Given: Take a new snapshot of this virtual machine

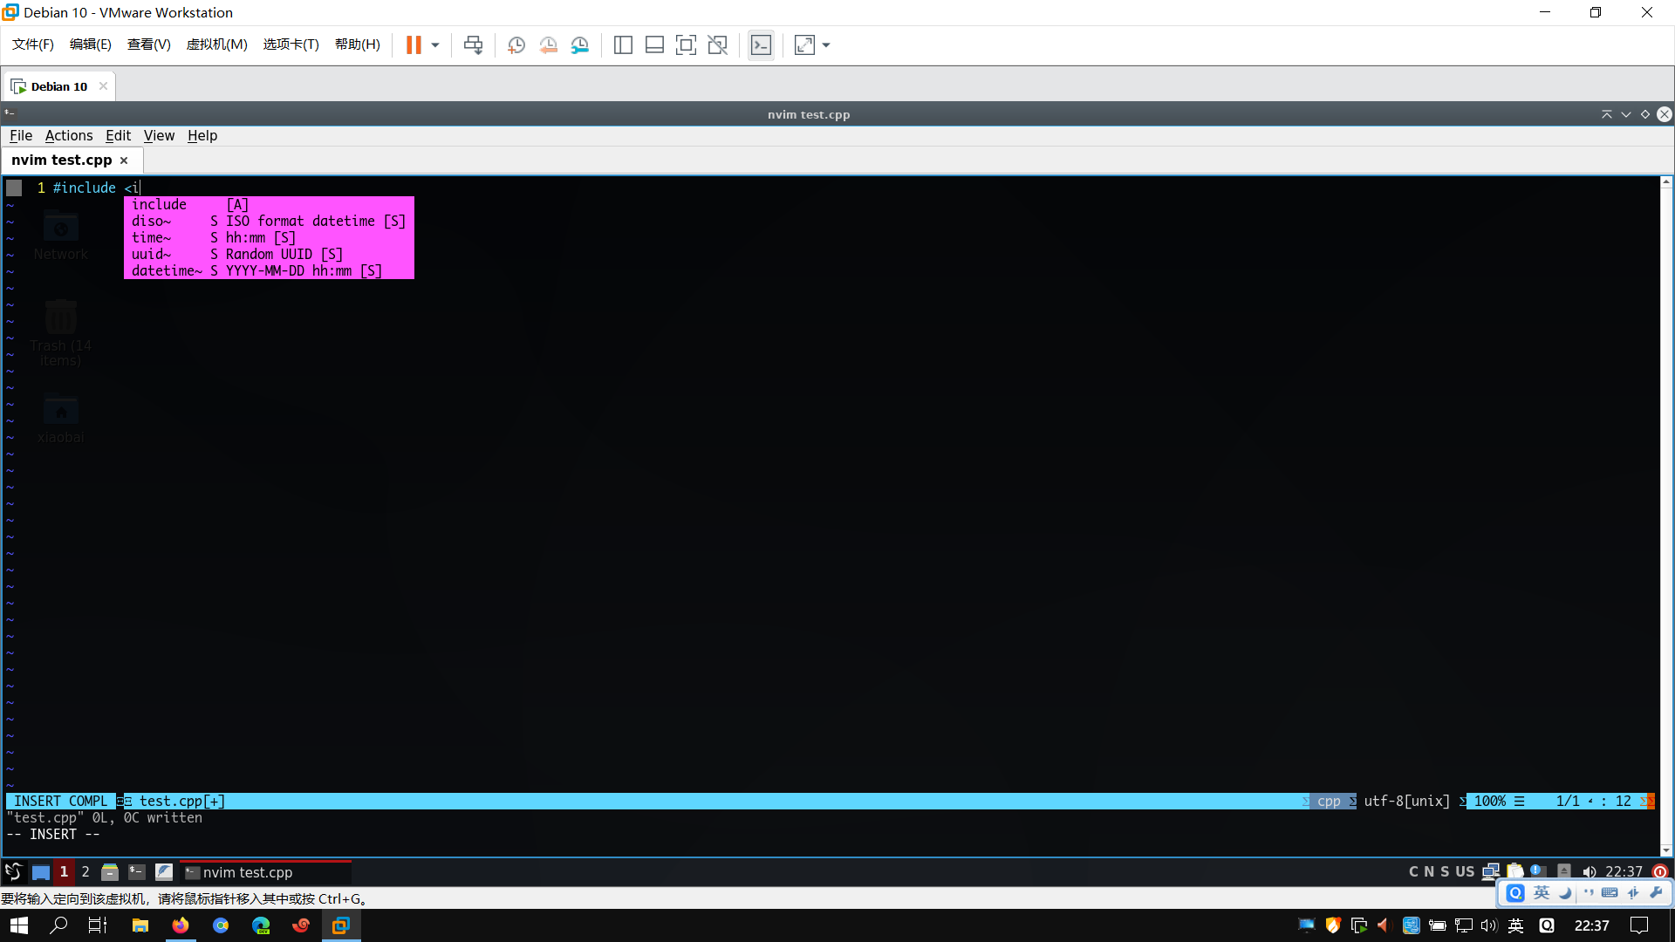Looking at the screenshot, I should [x=516, y=44].
